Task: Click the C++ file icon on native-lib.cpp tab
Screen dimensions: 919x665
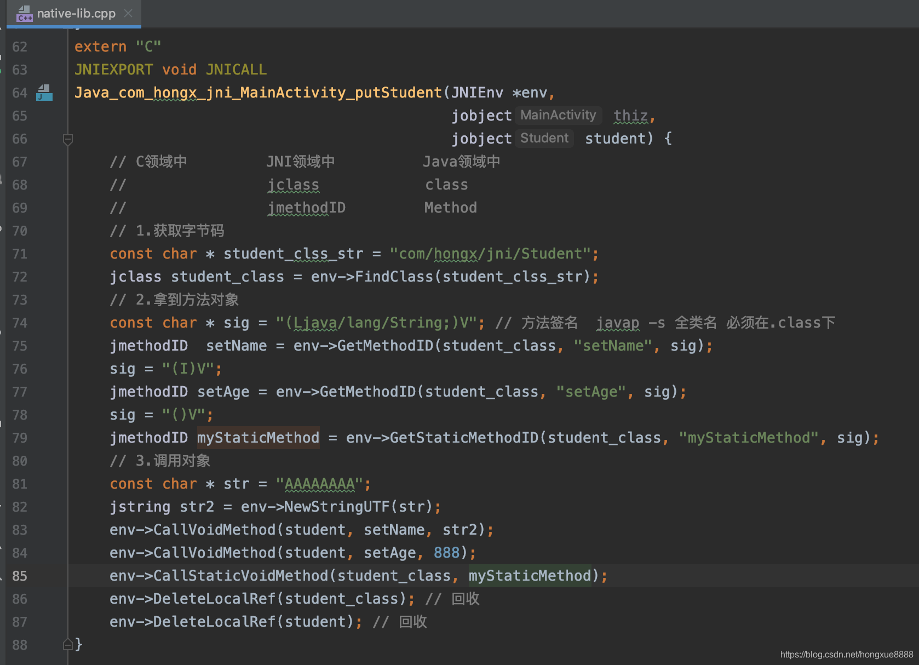Action: (25, 14)
